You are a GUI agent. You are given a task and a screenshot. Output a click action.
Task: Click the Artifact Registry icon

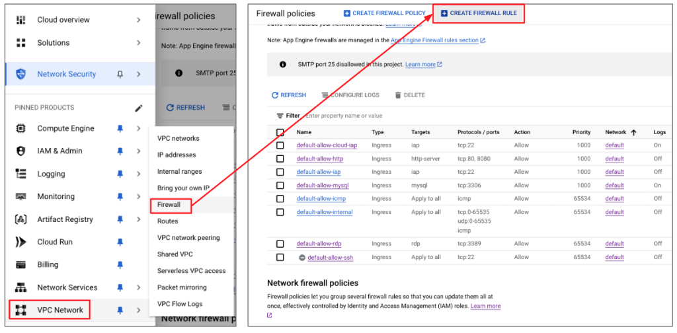pyautogui.click(x=20, y=219)
